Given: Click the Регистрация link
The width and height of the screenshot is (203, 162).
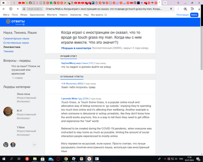Looking at the screenshot, I should pyautogui.click(x=182, y=15).
